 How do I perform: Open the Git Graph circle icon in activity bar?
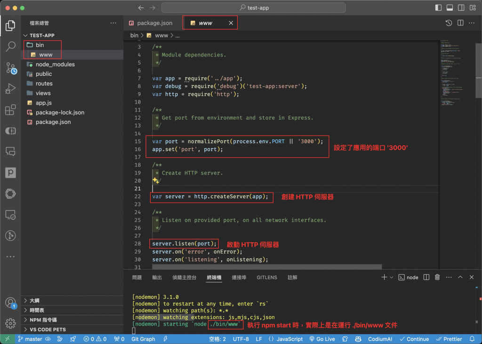[x=10, y=236]
